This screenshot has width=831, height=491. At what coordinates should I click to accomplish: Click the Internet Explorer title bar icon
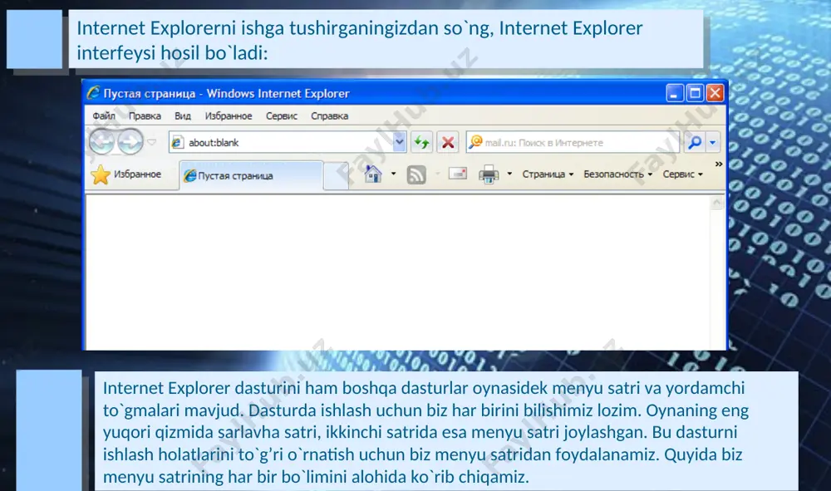point(94,93)
